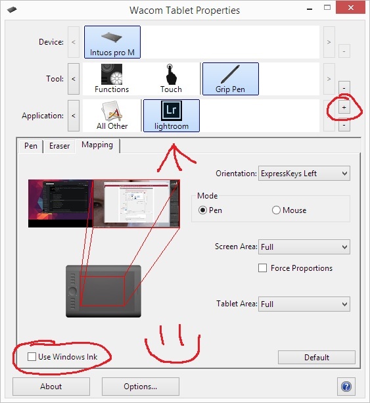Open help via blue question mark icon
This screenshot has width=370, height=403.
point(346,387)
